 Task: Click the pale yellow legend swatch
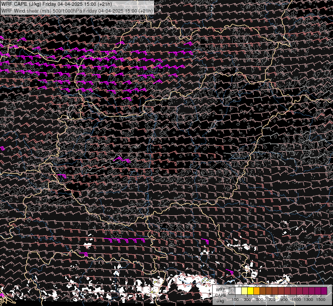point(245,291)
